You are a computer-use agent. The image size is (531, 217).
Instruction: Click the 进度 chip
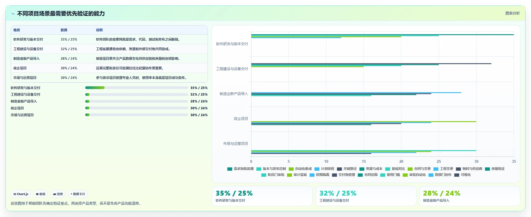[x=58, y=194]
